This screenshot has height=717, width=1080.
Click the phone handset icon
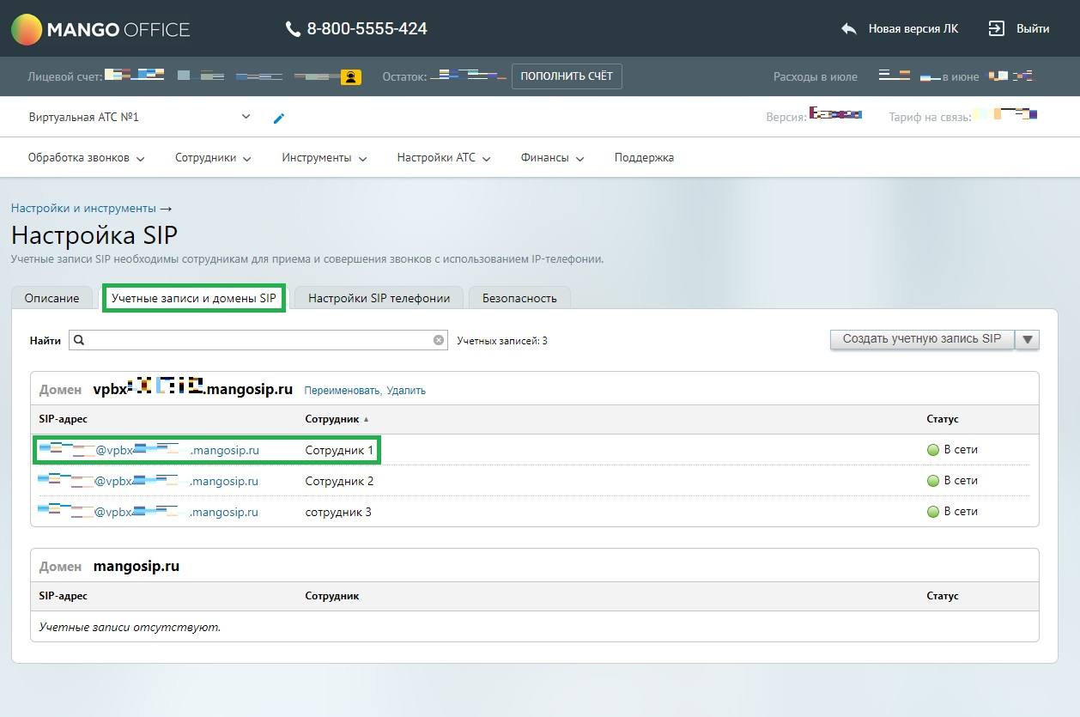coord(293,29)
